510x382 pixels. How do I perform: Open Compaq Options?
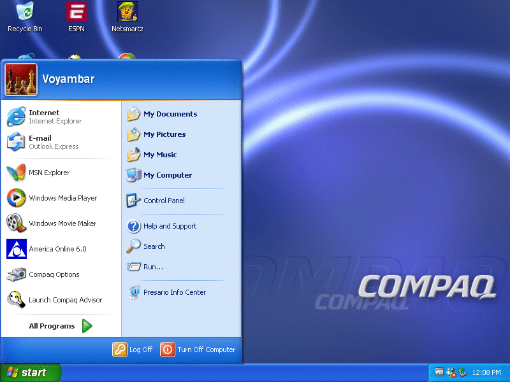coord(61,274)
